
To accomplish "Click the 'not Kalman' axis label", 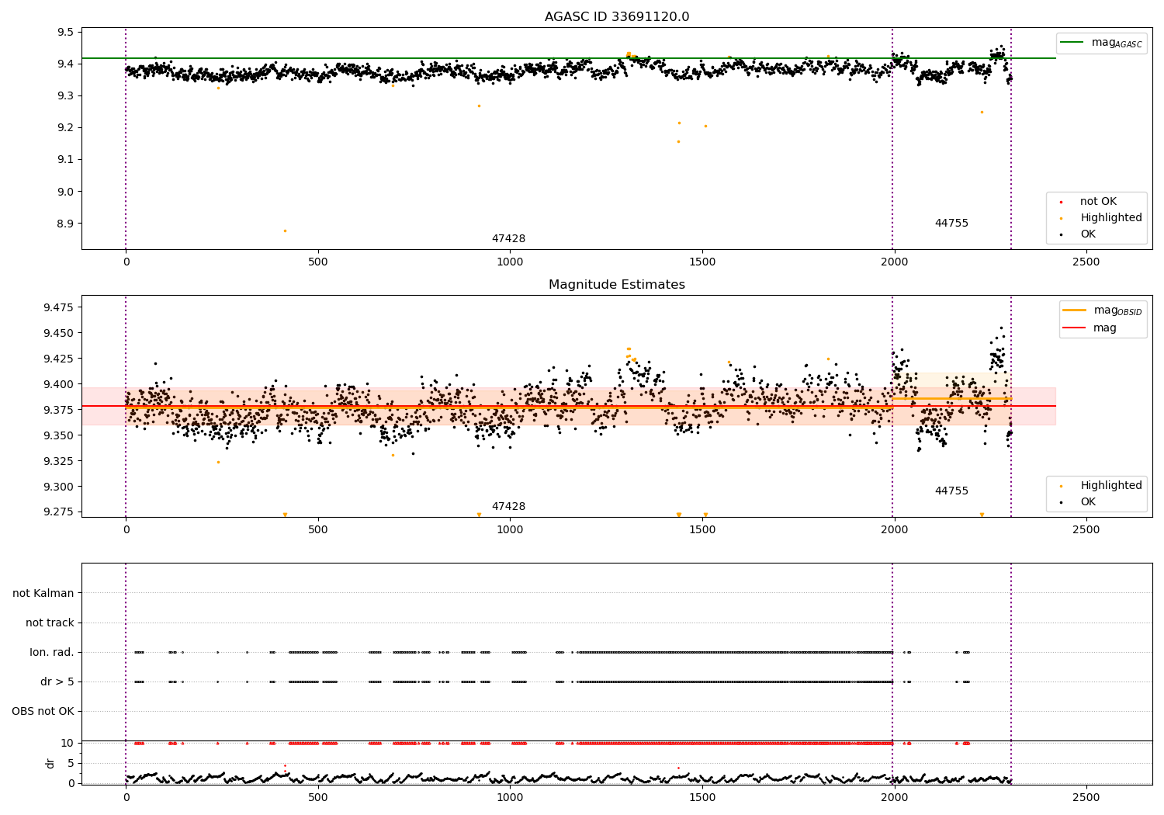I will [43, 594].
